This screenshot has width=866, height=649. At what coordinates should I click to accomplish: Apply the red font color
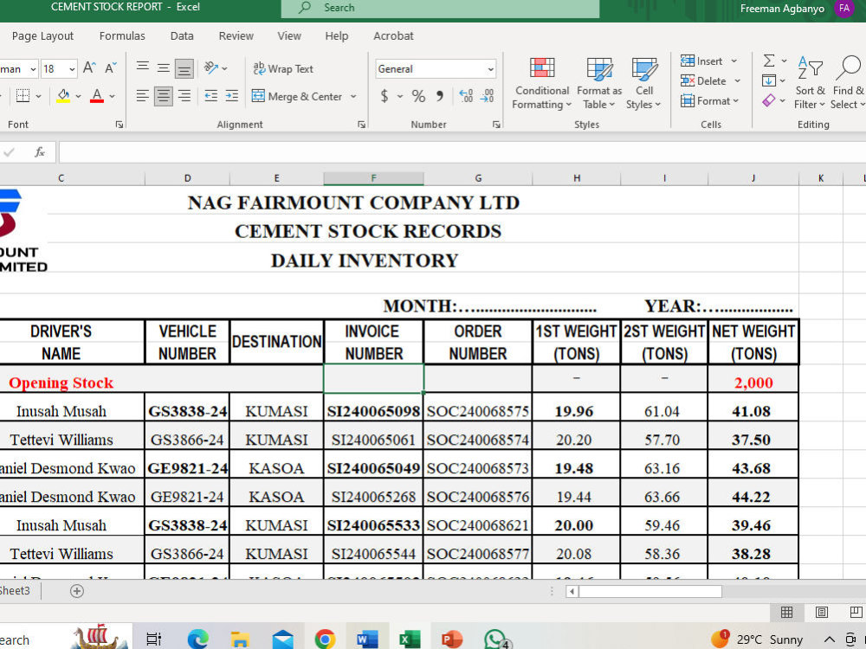[97, 96]
